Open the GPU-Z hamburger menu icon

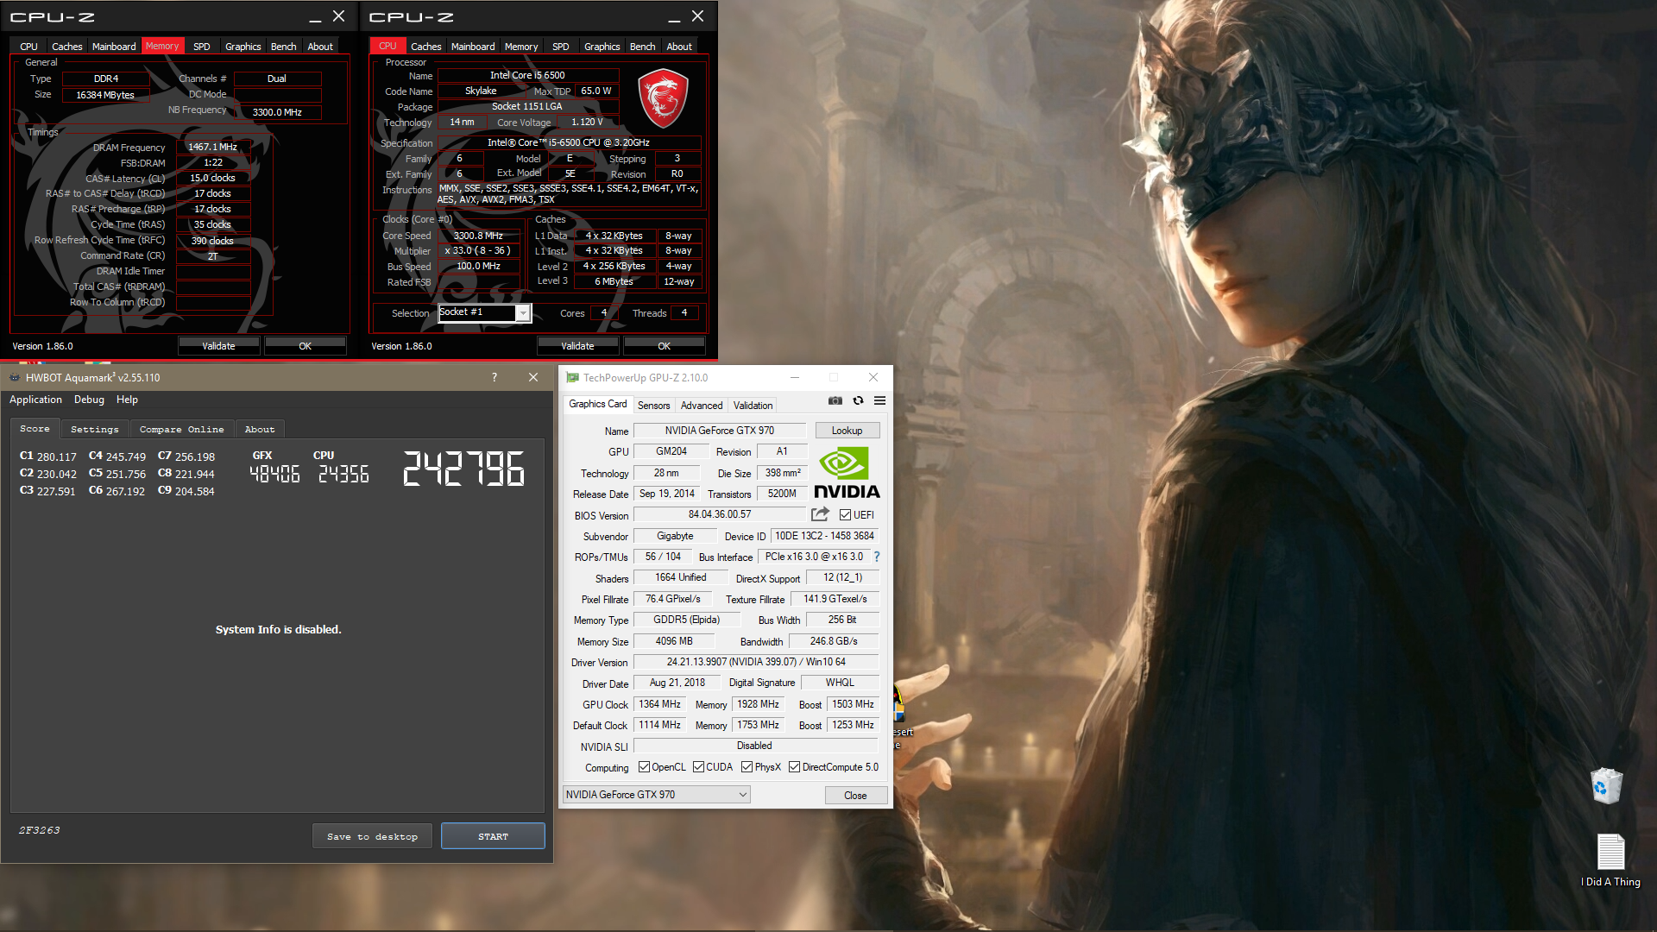click(x=879, y=400)
